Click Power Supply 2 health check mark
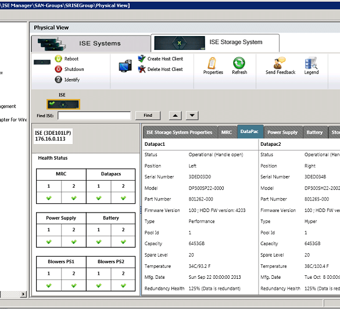 (74, 242)
